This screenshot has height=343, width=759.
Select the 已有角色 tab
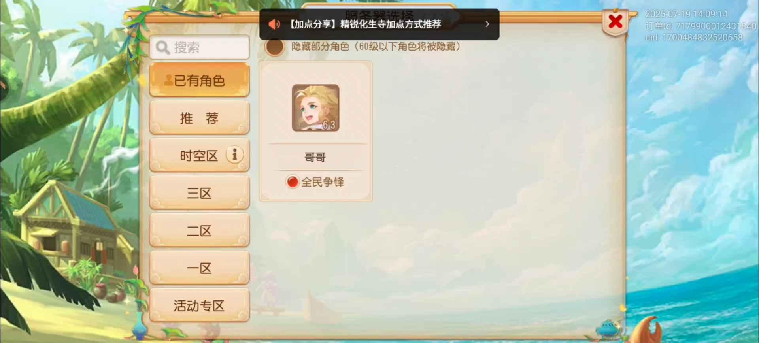coord(199,80)
